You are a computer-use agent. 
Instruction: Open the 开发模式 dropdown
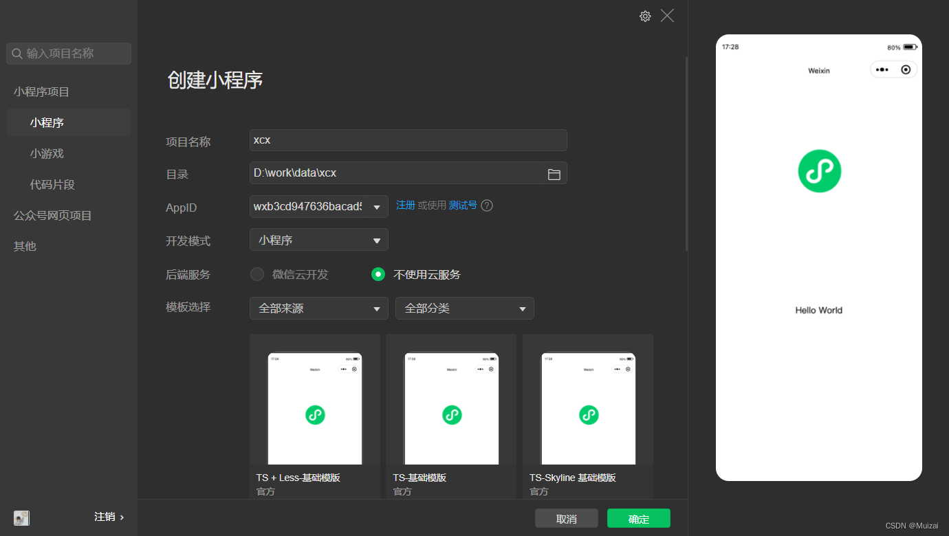click(x=319, y=240)
